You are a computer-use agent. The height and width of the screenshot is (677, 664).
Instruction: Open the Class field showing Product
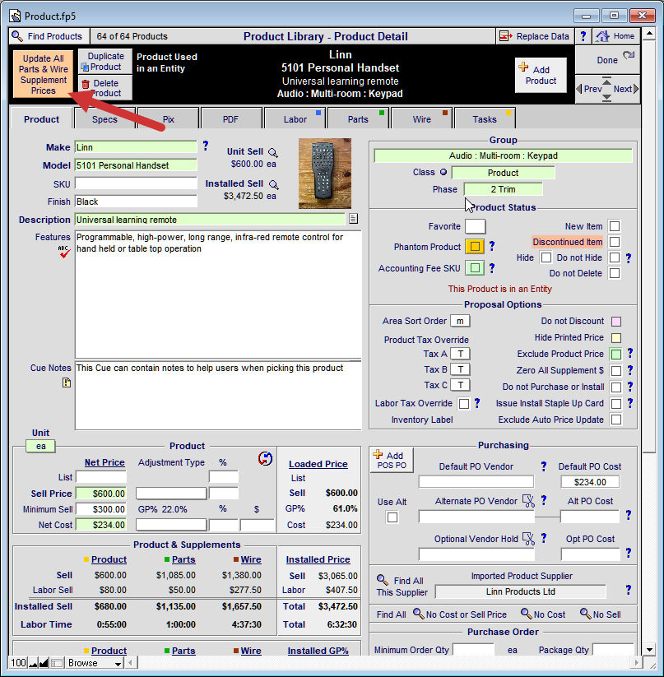503,173
